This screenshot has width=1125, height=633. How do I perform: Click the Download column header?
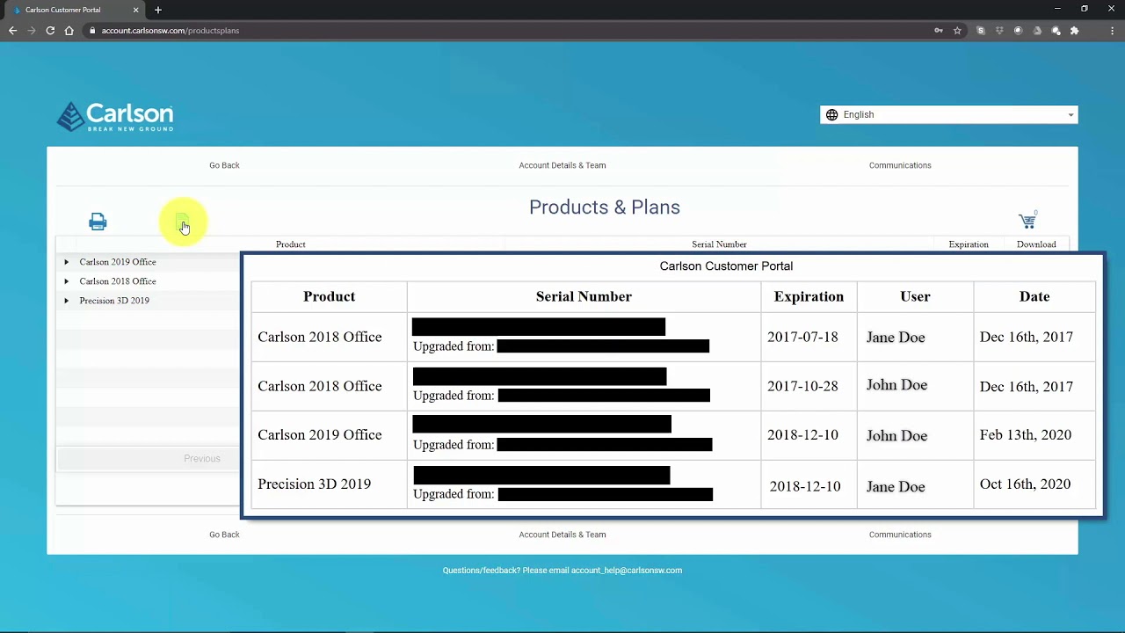(x=1036, y=244)
